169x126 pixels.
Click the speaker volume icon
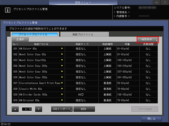tap(157, 2)
